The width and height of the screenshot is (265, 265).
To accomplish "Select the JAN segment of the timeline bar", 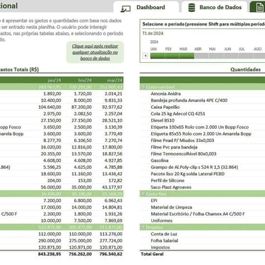I will pos(158,56).
